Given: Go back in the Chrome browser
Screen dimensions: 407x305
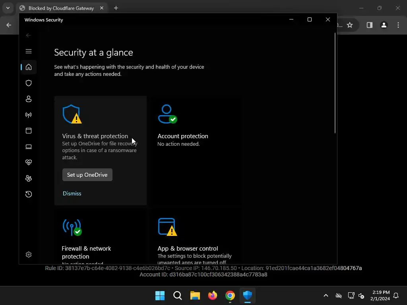Looking at the screenshot, I should coord(9,25).
